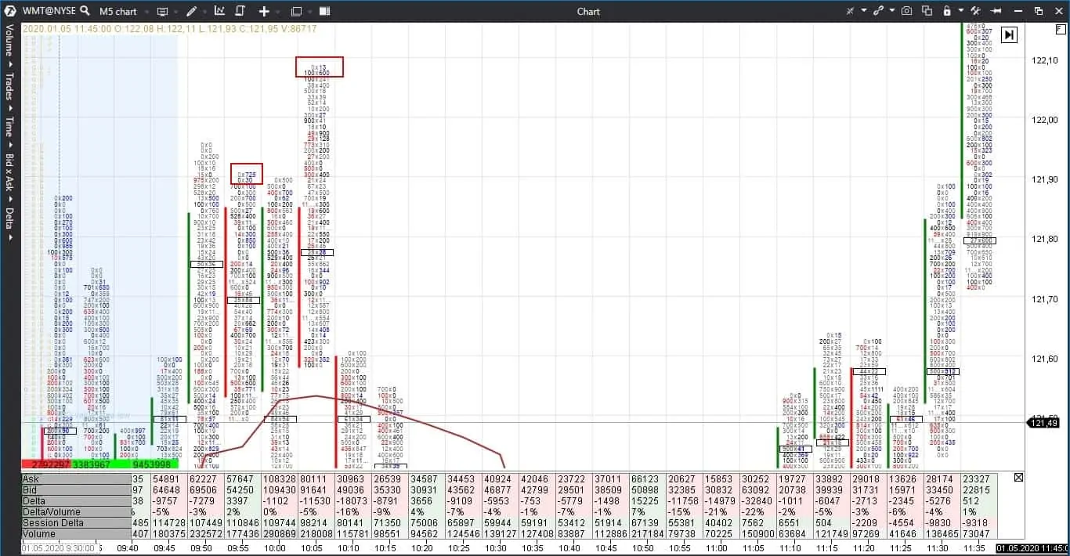1070x556 pixels.
Task: Open the M5 chart timeframe dropdown
Action: 118,11
